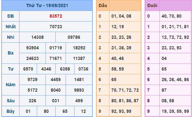Image resolution: width=192 pixels, height=117 pixels.
Task: Click Đuôi values '08, 58'
Action: point(168,101)
